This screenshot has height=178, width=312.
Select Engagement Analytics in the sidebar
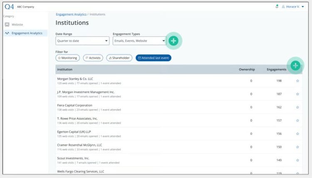point(25,33)
